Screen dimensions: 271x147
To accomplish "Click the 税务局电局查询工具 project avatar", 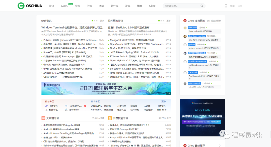I will tap(185, 53).
